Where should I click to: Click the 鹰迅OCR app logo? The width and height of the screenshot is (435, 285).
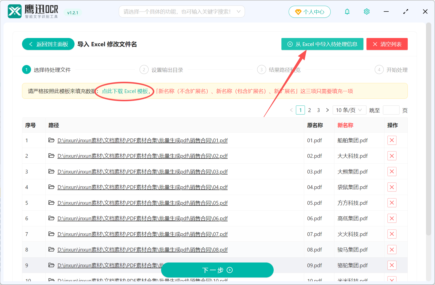[15, 11]
